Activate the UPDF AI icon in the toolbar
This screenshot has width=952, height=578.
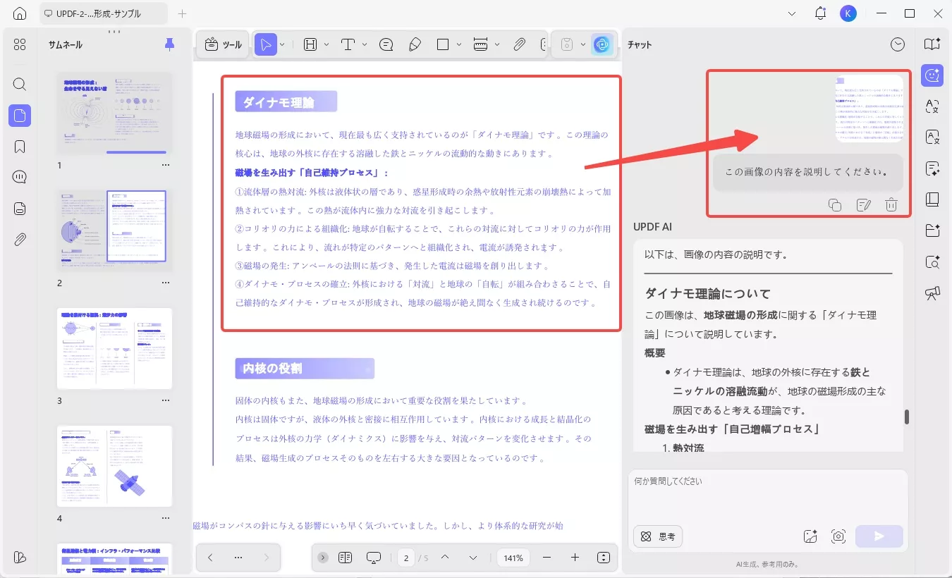pos(602,44)
